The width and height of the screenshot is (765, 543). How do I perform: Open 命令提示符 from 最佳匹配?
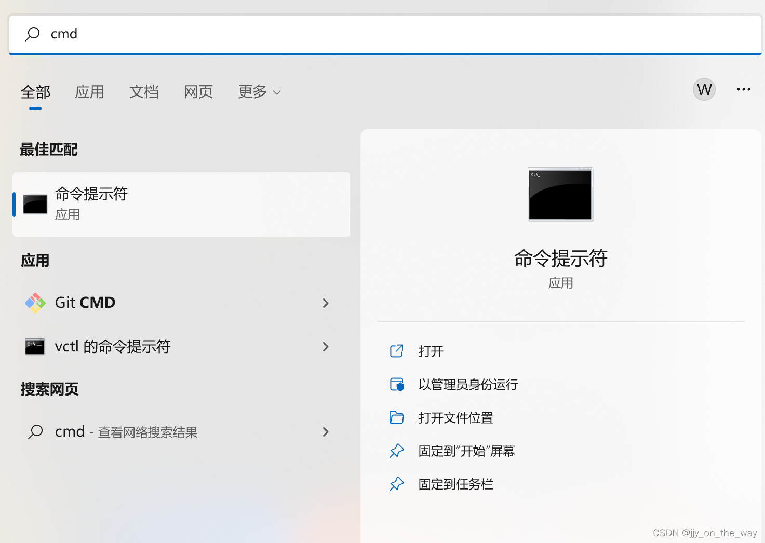click(91, 203)
